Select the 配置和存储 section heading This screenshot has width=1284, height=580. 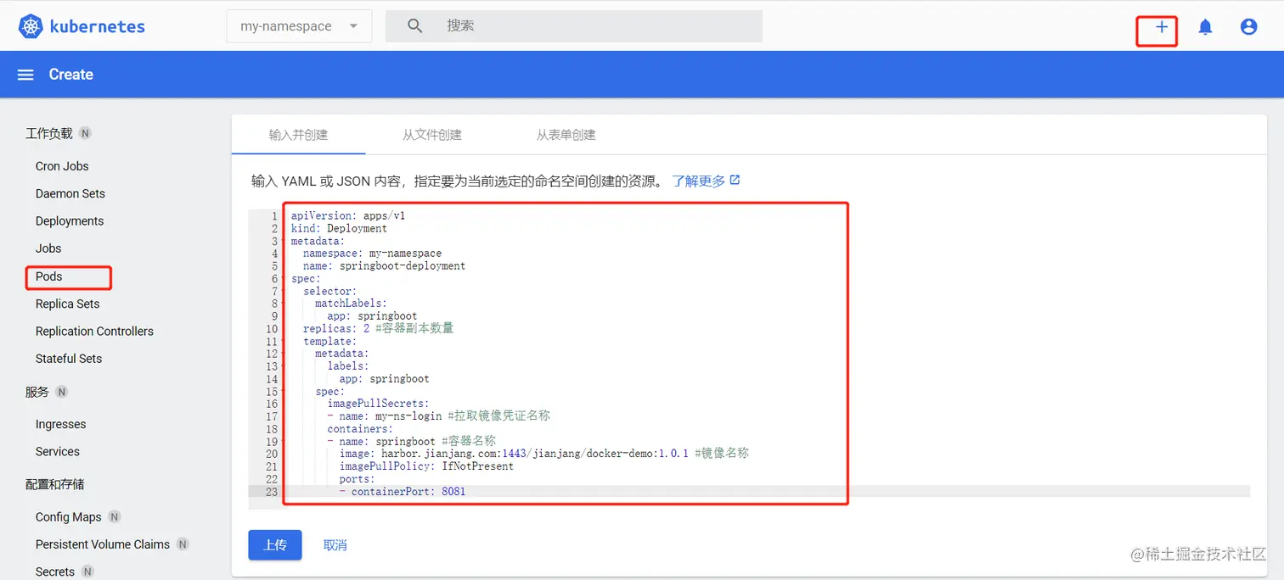[55, 484]
